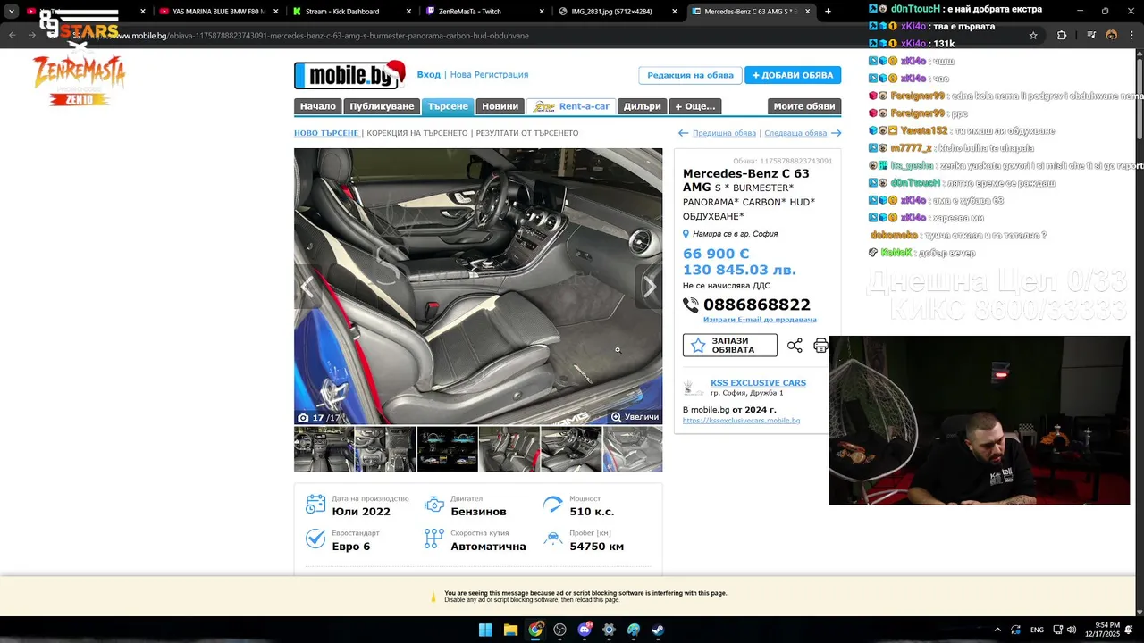Click the Вход login link
The width and height of the screenshot is (1144, 643).
(x=429, y=75)
